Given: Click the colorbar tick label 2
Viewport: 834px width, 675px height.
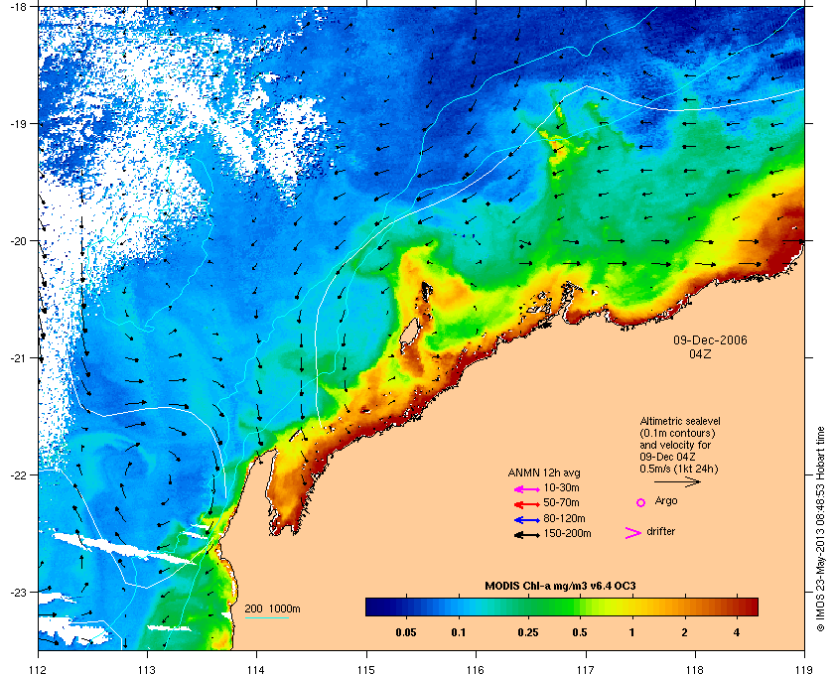Looking at the screenshot, I should (684, 633).
